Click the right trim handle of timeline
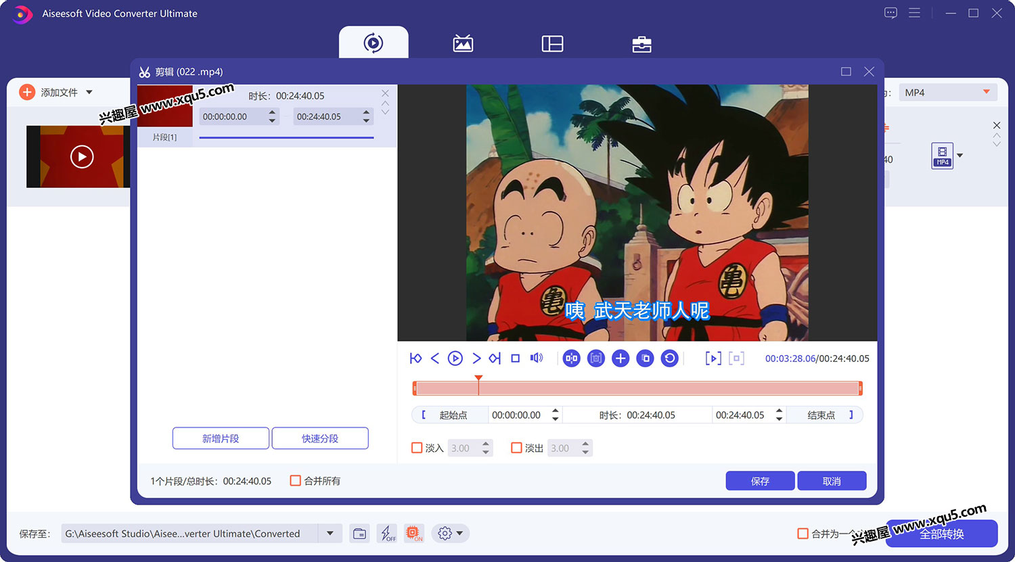1015x562 pixels. click(861, 388)
